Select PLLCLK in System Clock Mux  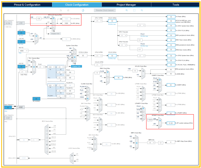(74, 61)
